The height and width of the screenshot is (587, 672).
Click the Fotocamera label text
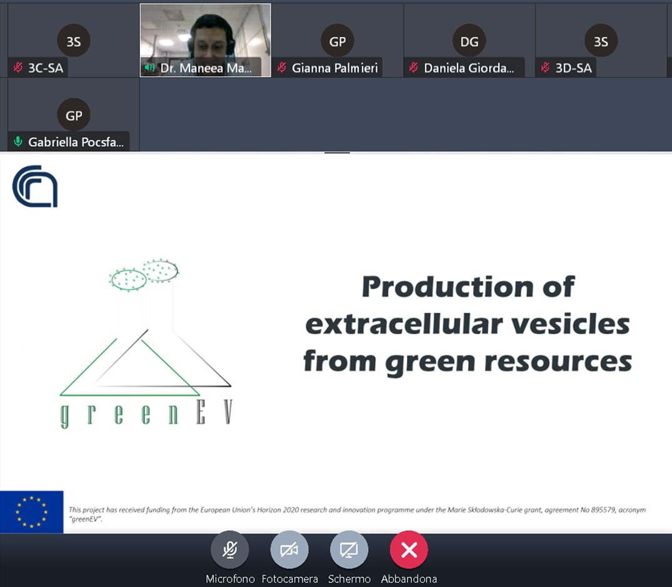[x=289, y=579]
